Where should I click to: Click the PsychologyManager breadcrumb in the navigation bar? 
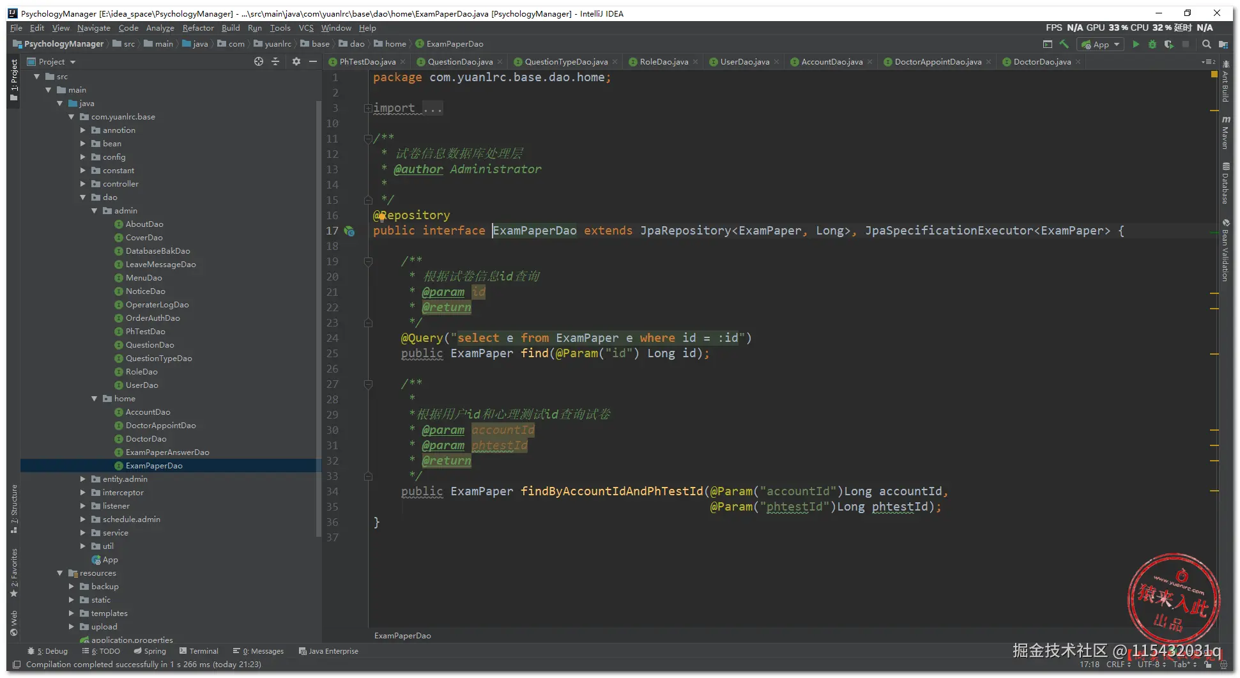(x=58, y=44)
